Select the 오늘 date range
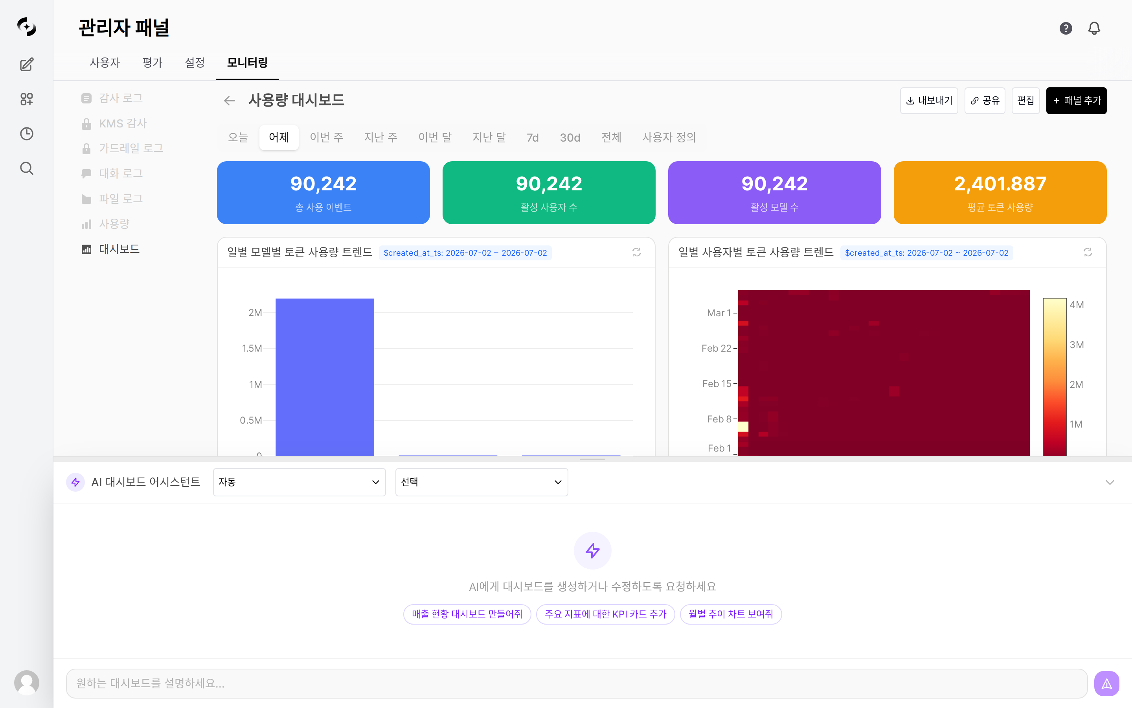Viewport: 1132px width, 708px height. (x=238, y=137)
